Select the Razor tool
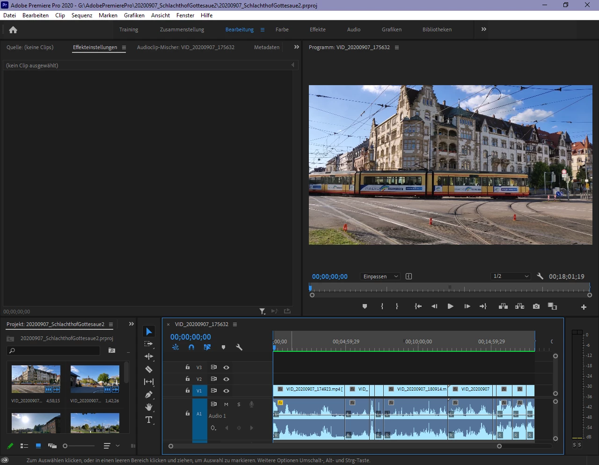Screen dimensions: 599x465 pyautogui.click(x=149, y=369)
